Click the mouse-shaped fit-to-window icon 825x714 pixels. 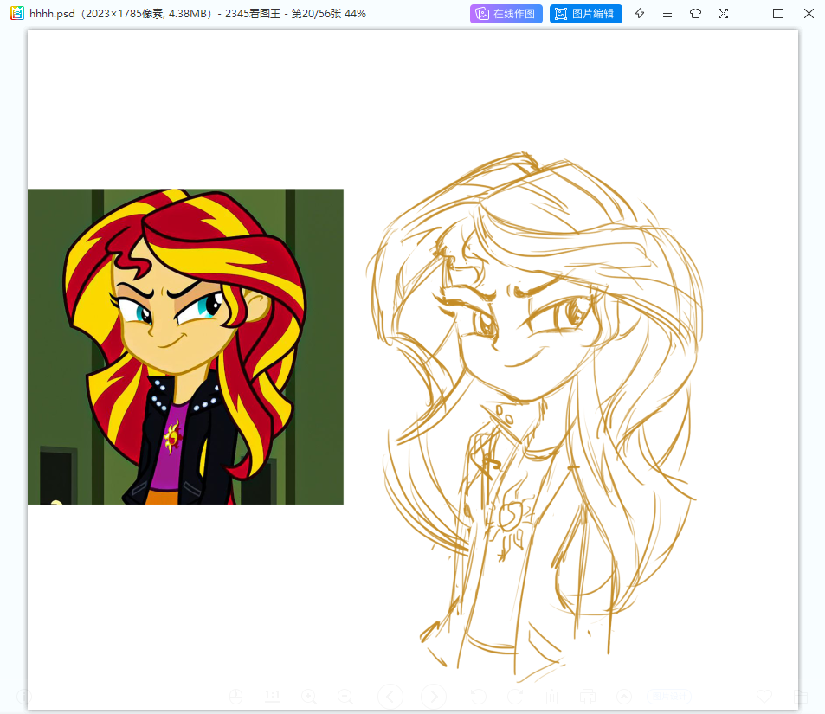pyautogui.click(x=235, y=698)
